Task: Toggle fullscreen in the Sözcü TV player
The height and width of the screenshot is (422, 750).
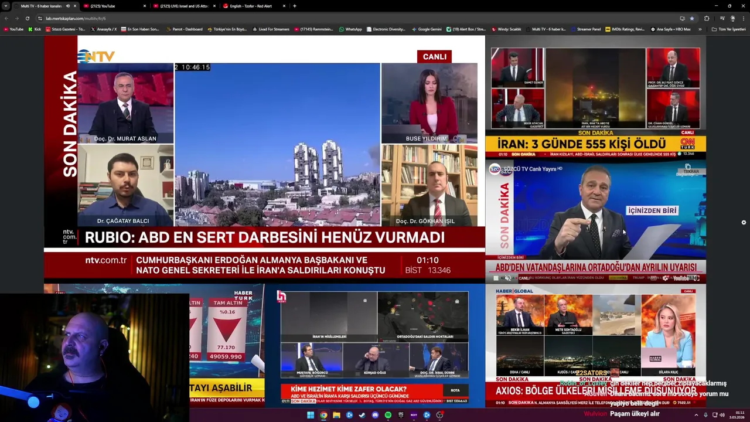Action: coord(696,278)
